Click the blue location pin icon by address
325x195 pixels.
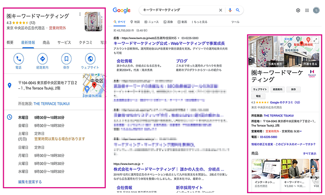point(10,85)
